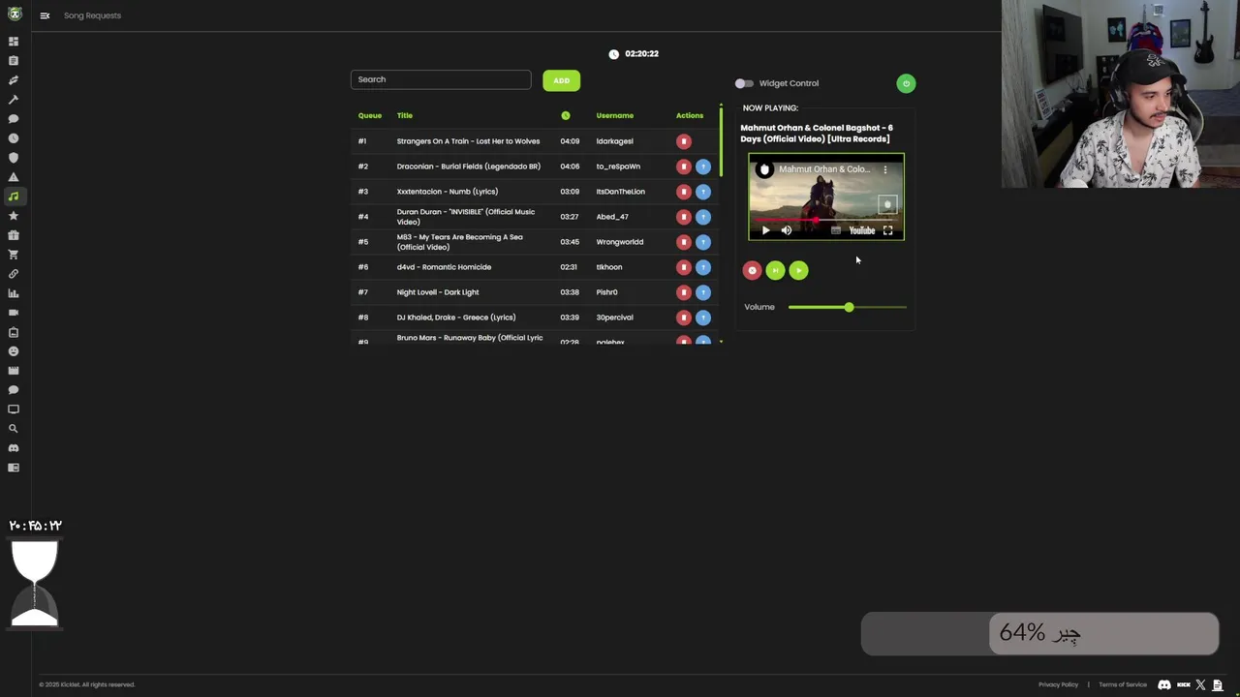Screen dimensions: 1240x697
Task: Seek the YouTube video red progress bar
Action: [826, 221]
